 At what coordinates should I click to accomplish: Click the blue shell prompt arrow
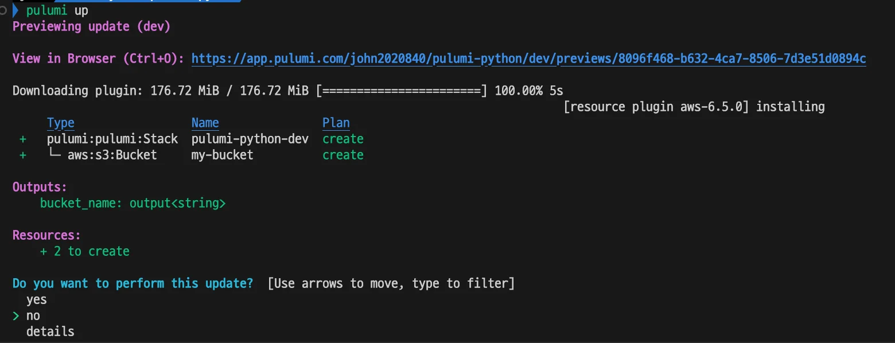(x=15, y=10)
